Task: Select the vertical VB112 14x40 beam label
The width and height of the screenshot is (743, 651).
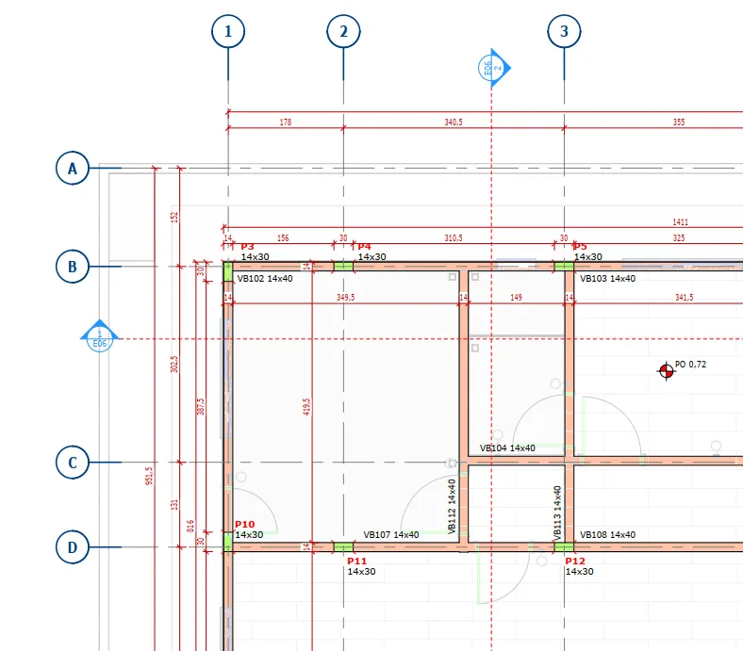Action: pyautogui.click(x=452, y=507)
